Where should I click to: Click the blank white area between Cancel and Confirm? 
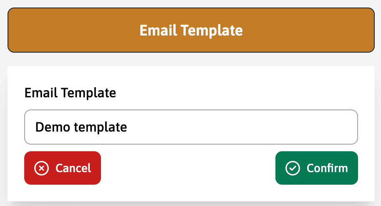pos(188,168)
